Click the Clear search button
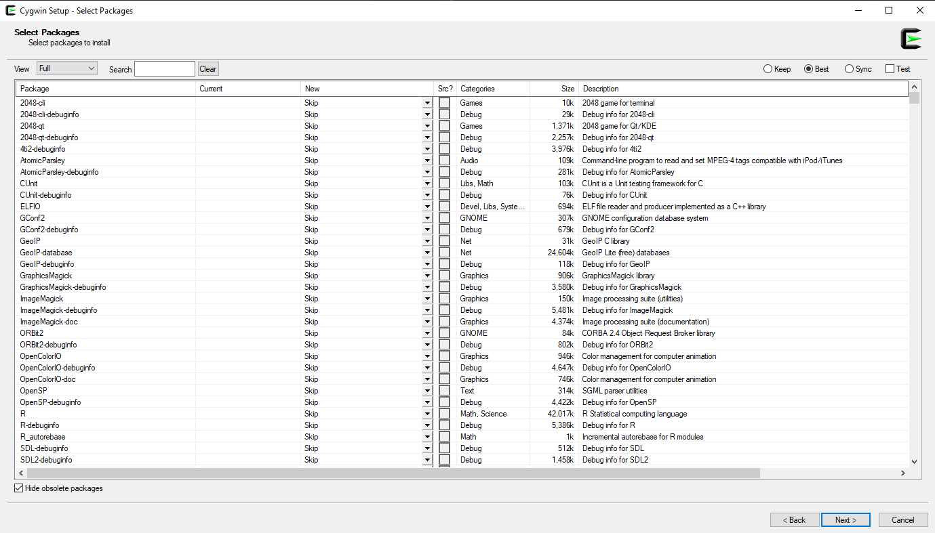 pos(208,69)
